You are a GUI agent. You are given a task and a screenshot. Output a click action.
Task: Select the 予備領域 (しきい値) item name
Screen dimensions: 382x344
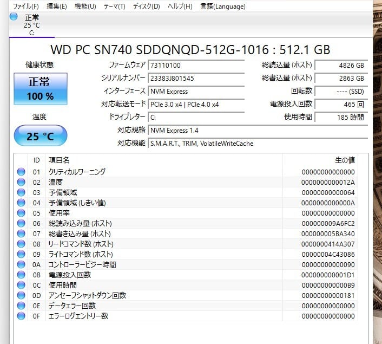click(x=77, y=203)
